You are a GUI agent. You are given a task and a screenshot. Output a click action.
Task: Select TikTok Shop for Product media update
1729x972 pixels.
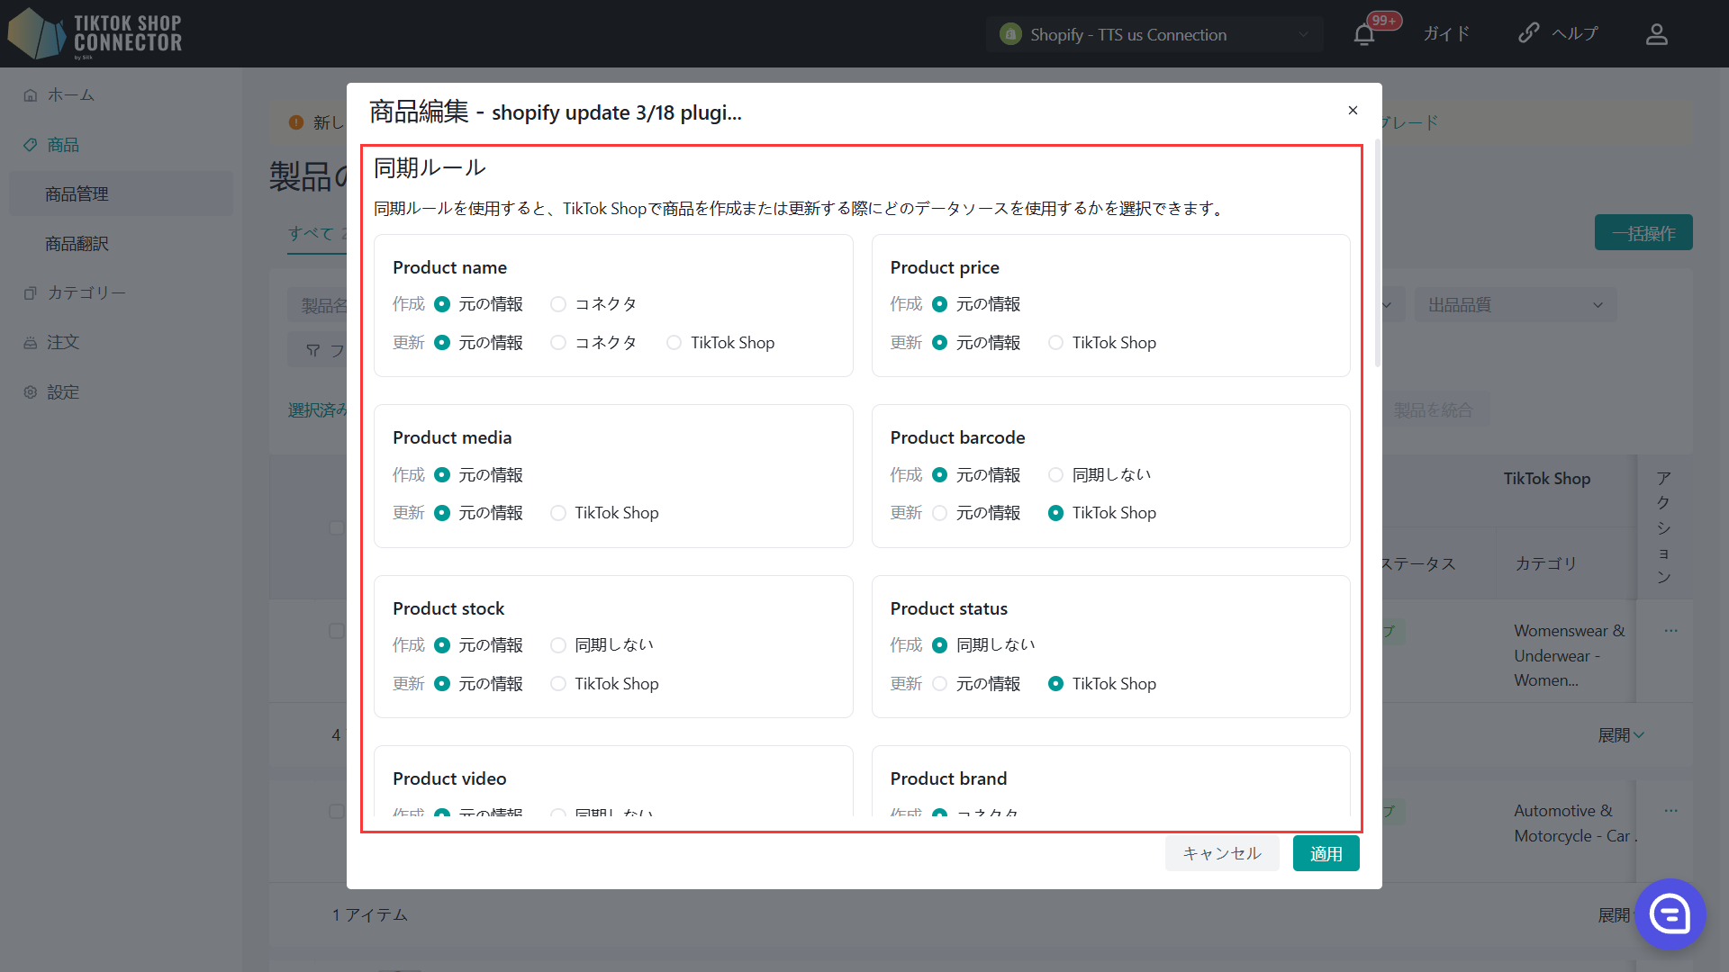click(558, 513)
